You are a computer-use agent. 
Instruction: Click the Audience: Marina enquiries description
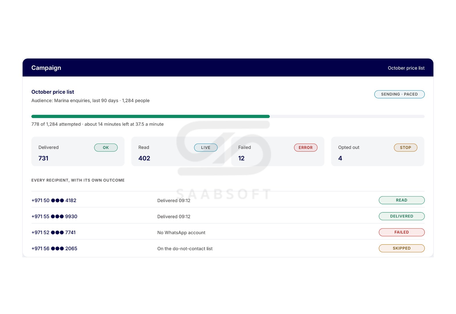click(x=90, y=100)
